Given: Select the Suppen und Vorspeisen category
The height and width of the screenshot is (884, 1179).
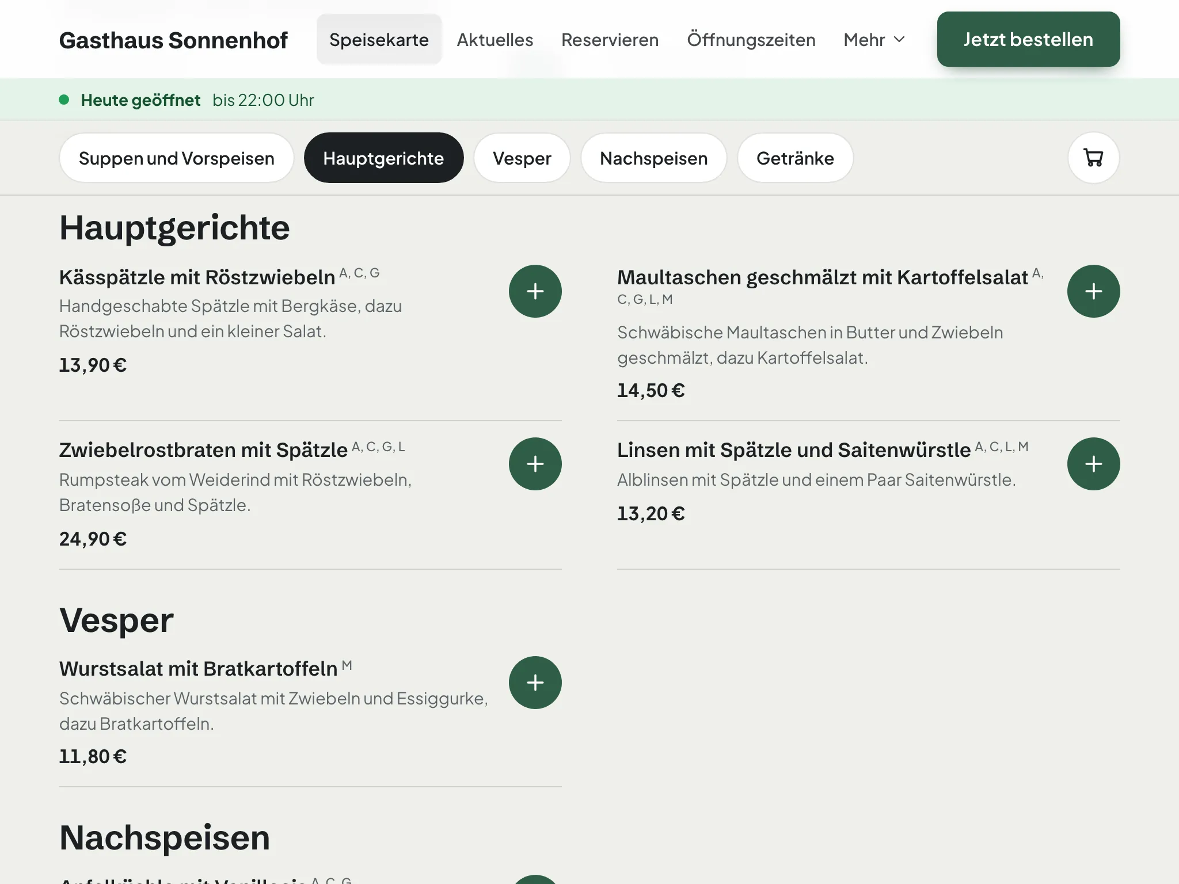Looking at the screenshot, I should pos(176,158).
